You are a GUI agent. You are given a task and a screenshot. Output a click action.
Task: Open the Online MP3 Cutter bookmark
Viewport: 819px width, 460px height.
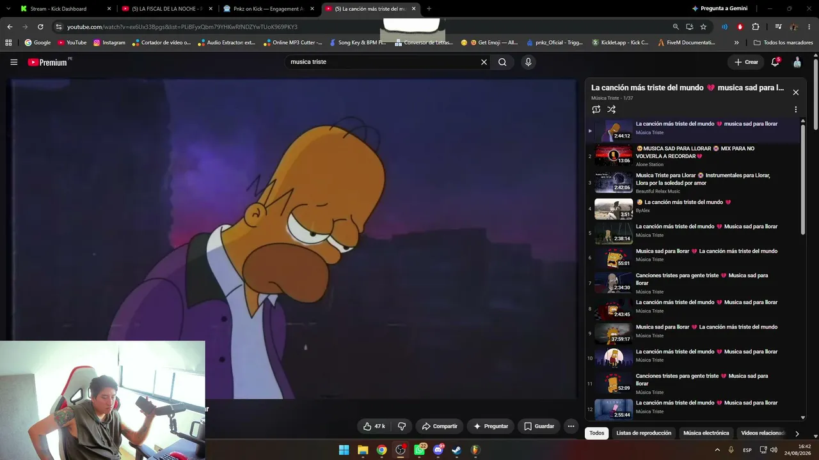pos(292,43)
